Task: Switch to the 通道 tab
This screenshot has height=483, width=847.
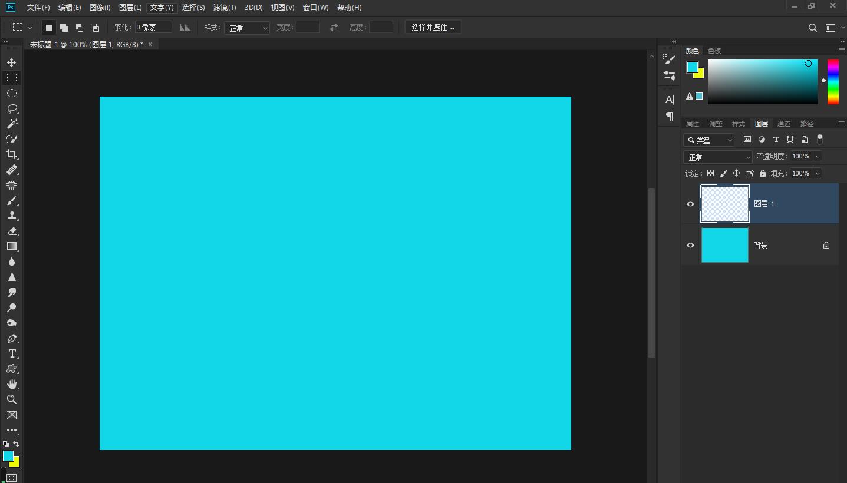Action: [x=783, y=124]
